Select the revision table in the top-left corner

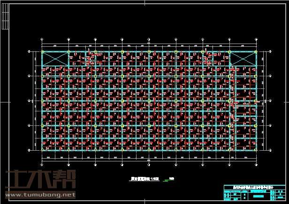pyautogui.click(x=6, y=16)
